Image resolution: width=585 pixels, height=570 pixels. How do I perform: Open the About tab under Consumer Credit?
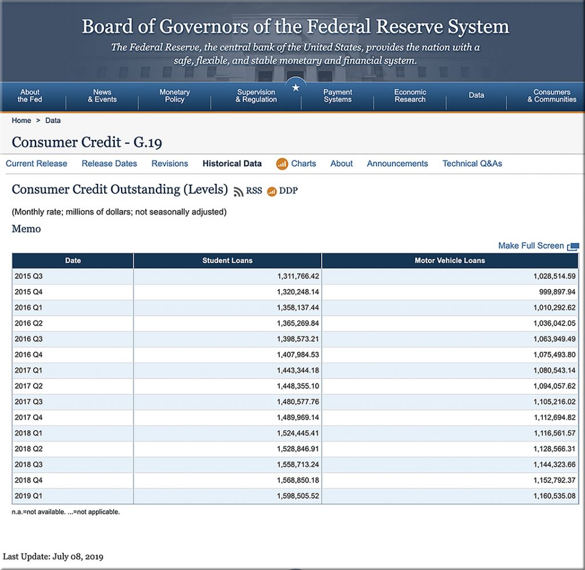point(342,163)
